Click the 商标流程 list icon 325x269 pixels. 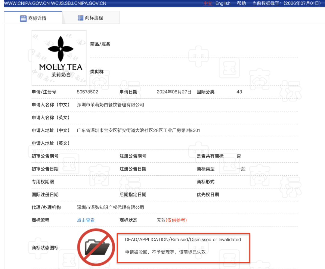81,18
